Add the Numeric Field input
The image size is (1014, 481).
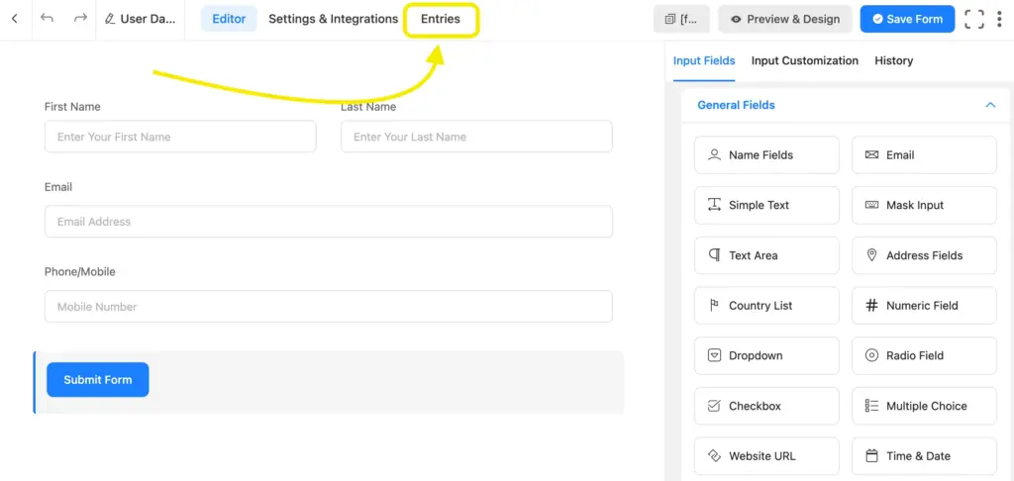coord(924,305)
